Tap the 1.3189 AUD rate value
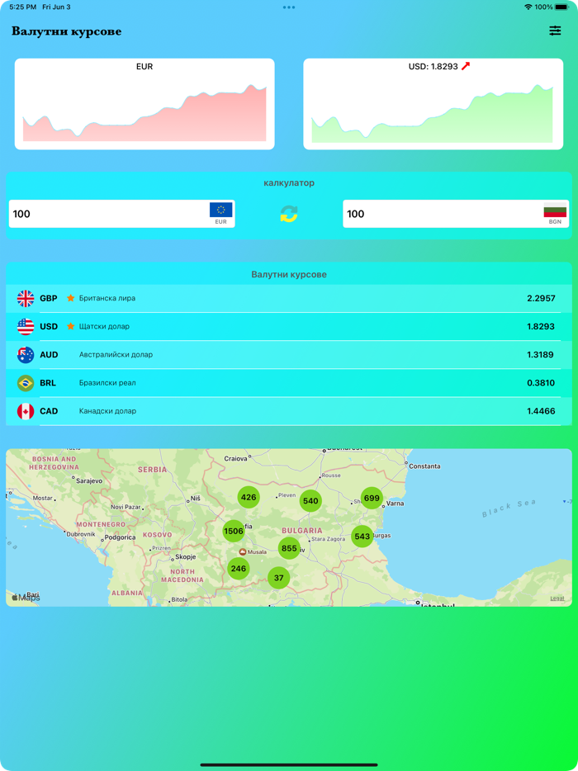 click(x=541, y=354)
